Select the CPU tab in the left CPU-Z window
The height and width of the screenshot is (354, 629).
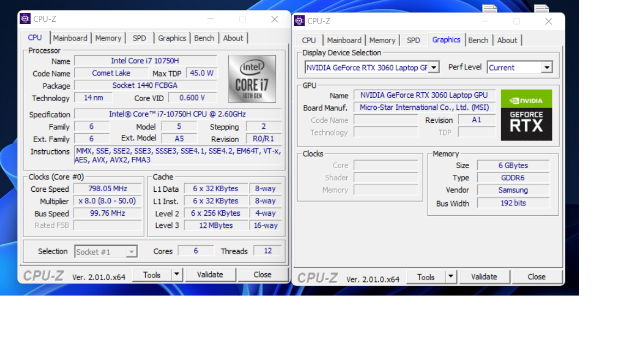(35, 37)
